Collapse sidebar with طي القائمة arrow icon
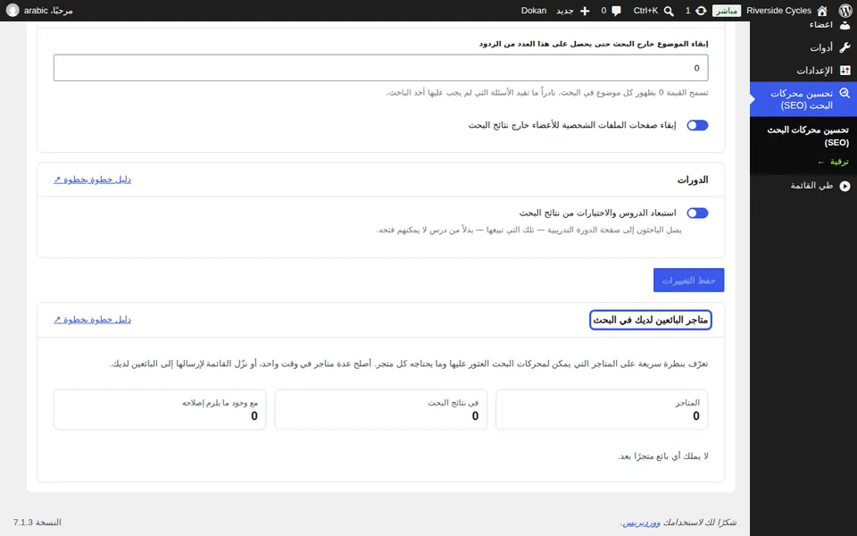Screen dimensions: 857x536 coord(845,186)
